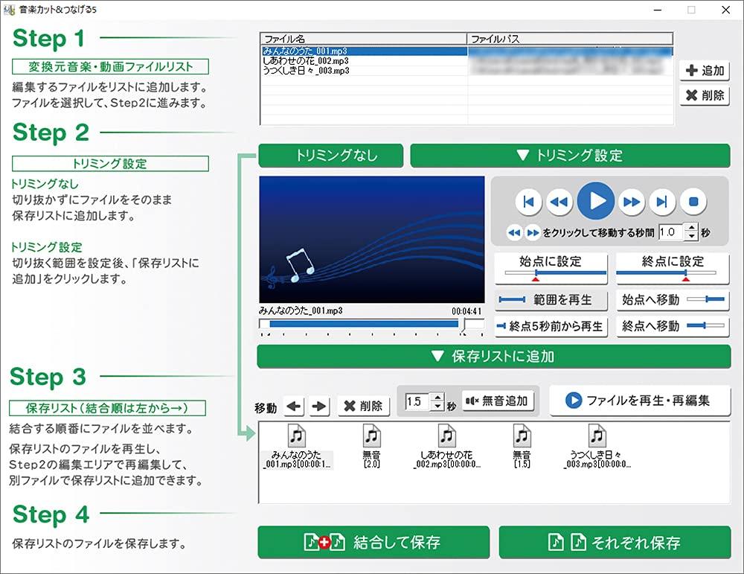
Task: Skip to the beginning of the file
Action: click(x=528, y=200)
